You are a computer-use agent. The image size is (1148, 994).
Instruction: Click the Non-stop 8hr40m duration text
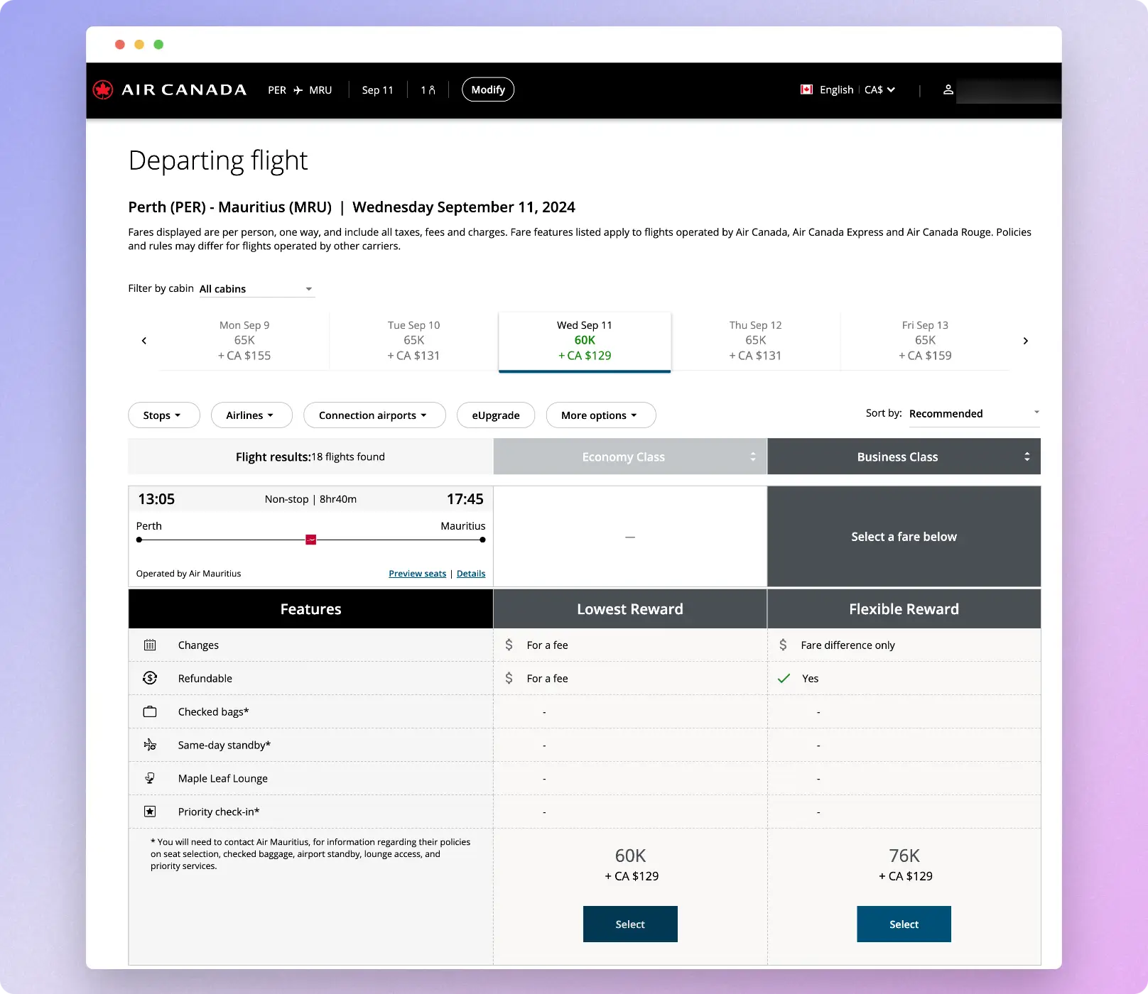[x=310, y=499]
